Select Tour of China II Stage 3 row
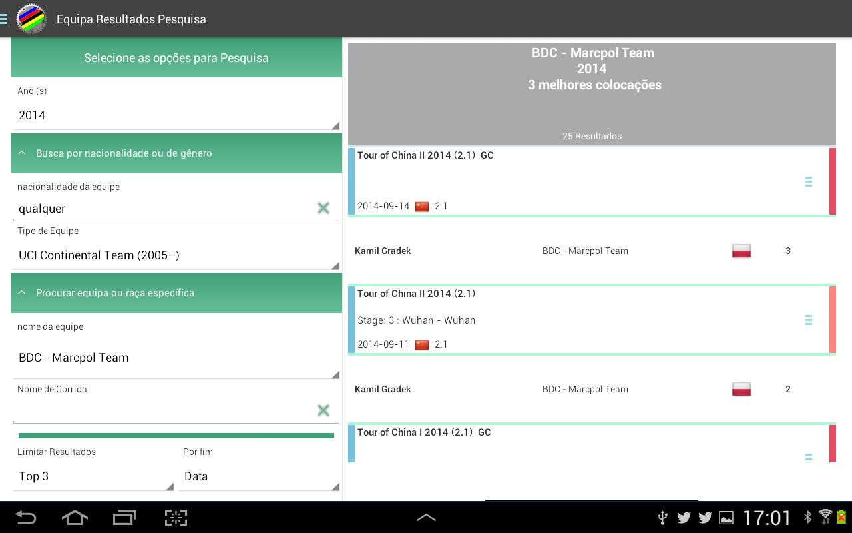The width and height of the screenshot is (852, 533). click(x=592, y=320)
